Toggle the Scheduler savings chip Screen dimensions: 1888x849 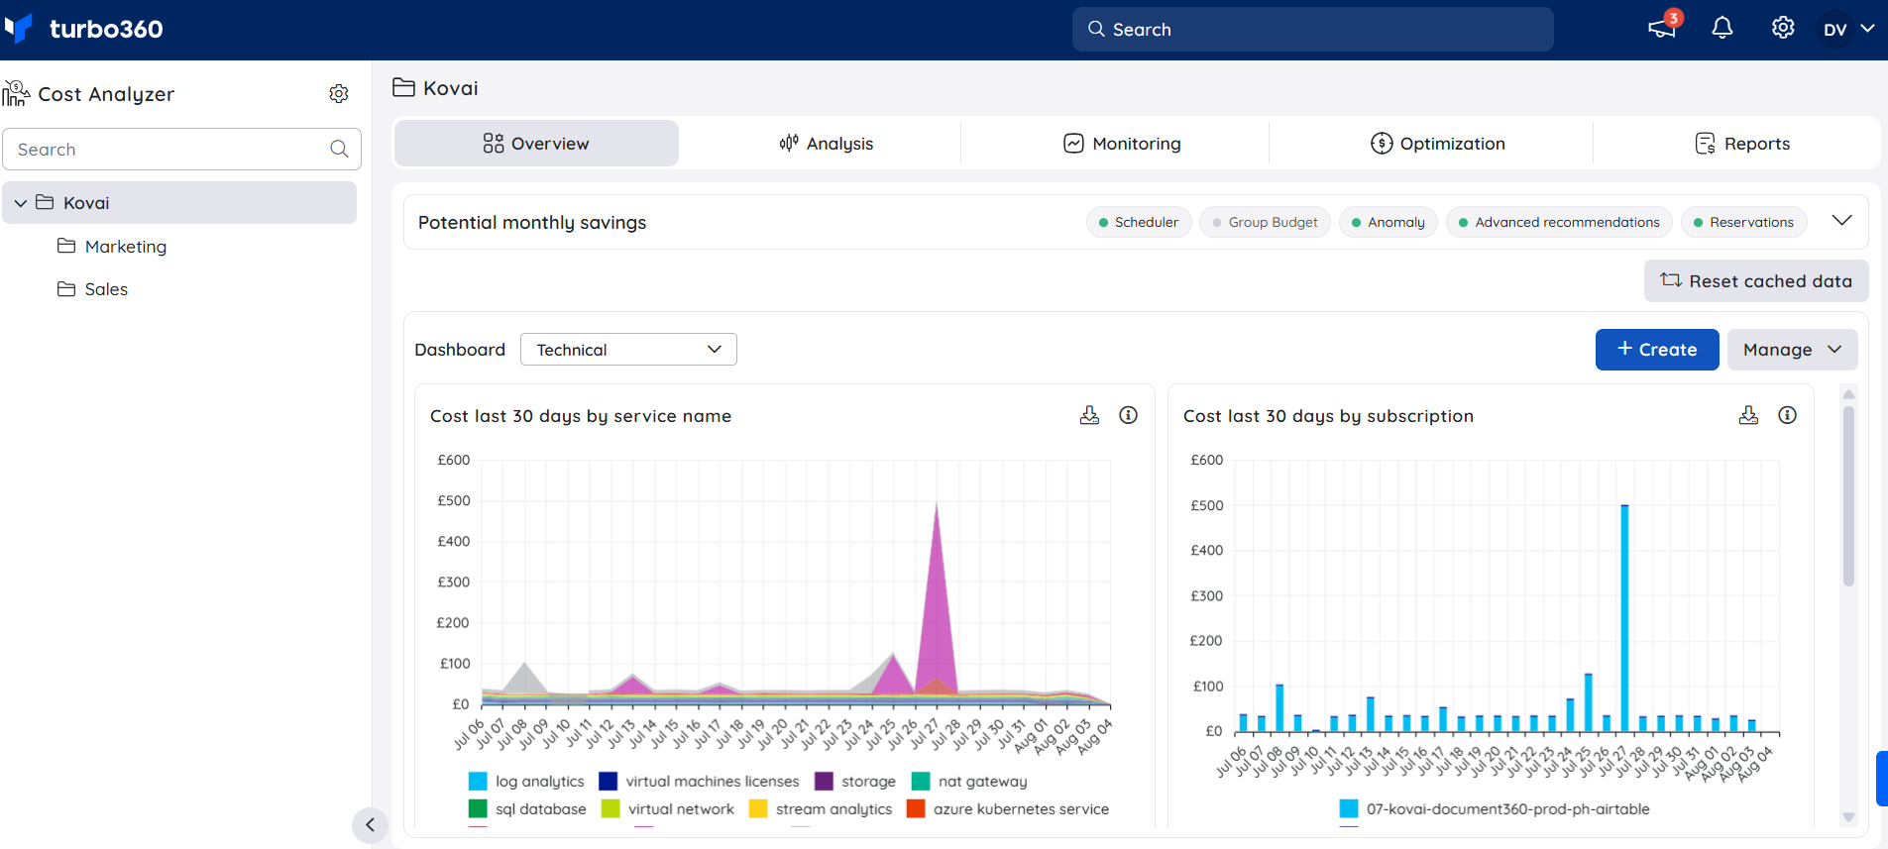[x=1139, y=222]
